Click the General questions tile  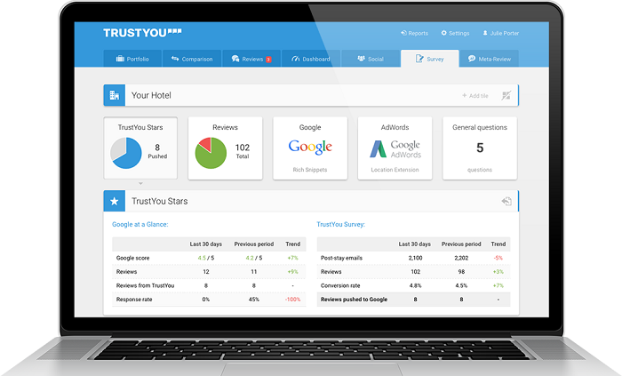pyautogui.click(x=480, y=148)
